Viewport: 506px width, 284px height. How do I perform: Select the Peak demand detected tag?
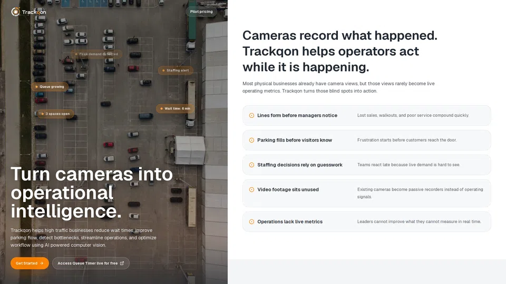[96, 54]
